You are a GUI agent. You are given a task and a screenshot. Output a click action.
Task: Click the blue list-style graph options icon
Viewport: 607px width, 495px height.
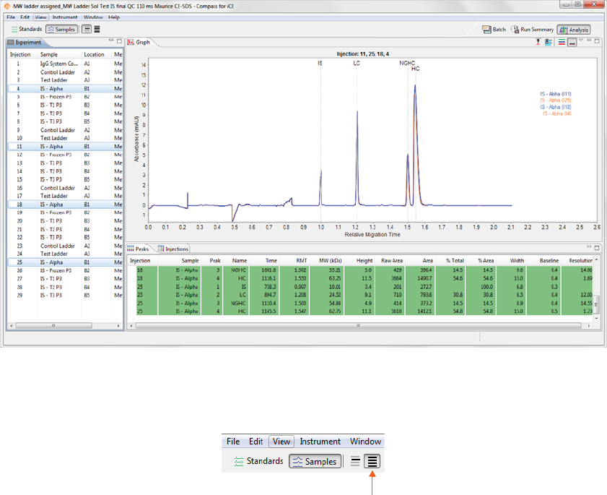click(549, 43)
